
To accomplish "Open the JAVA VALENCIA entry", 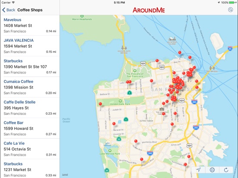I will pyautogui.click(x=30, y=46).
